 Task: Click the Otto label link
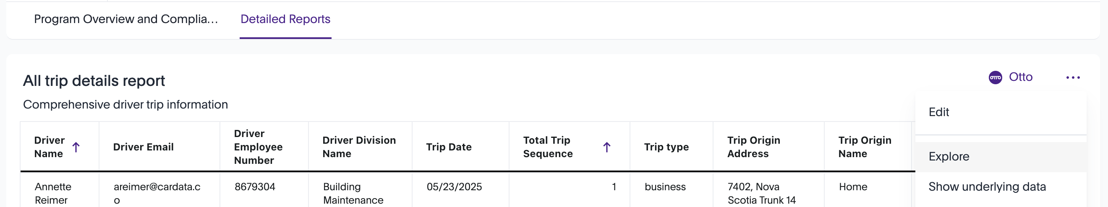[1020, 77]
